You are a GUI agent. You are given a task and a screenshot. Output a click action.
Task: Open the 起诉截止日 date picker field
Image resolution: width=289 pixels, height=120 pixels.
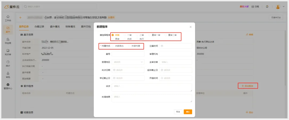(x=176, y=70)
